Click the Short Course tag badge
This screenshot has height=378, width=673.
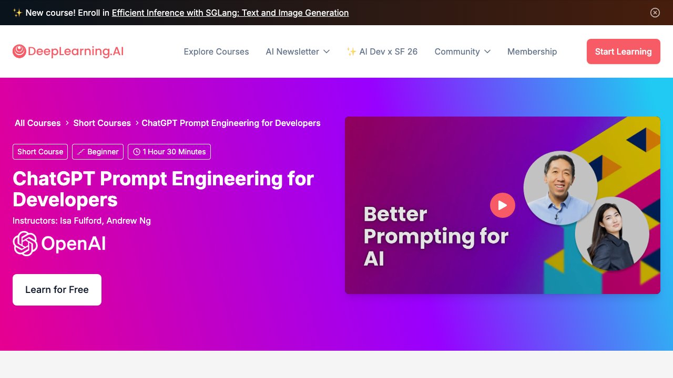point(40,152)
